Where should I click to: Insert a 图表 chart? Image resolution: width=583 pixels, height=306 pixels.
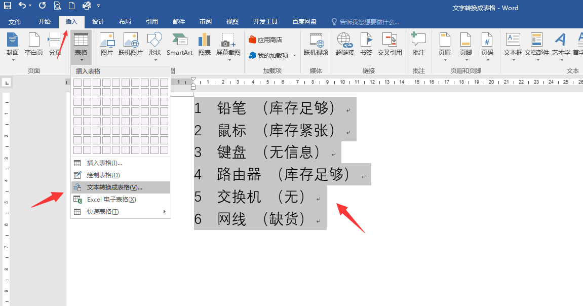click(205, 44)
